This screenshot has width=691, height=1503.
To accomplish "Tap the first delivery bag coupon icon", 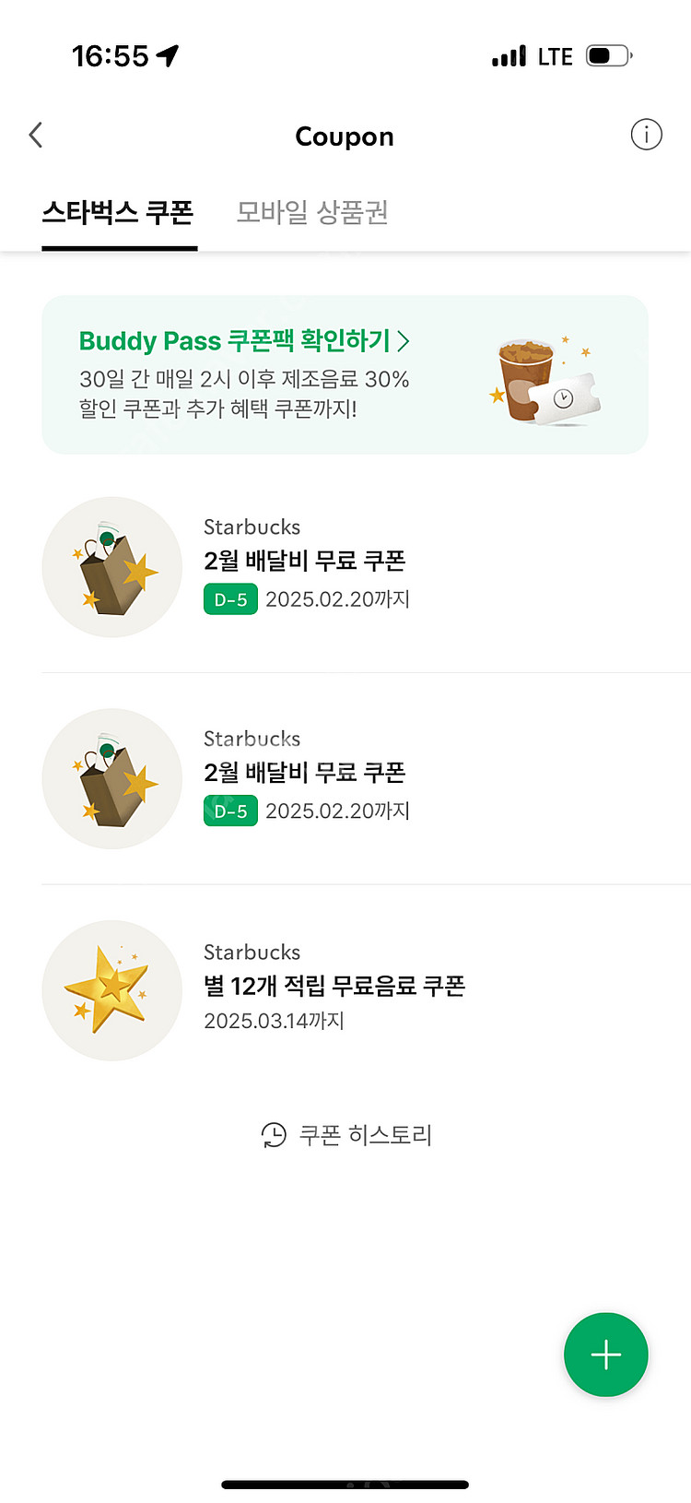I will (112, 567).
